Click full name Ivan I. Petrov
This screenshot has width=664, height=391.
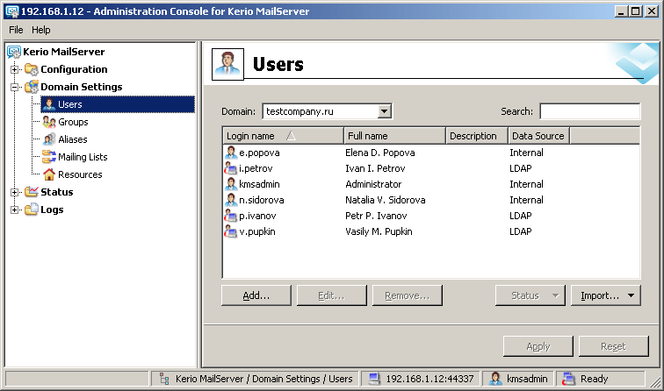[x=375, y=168]
